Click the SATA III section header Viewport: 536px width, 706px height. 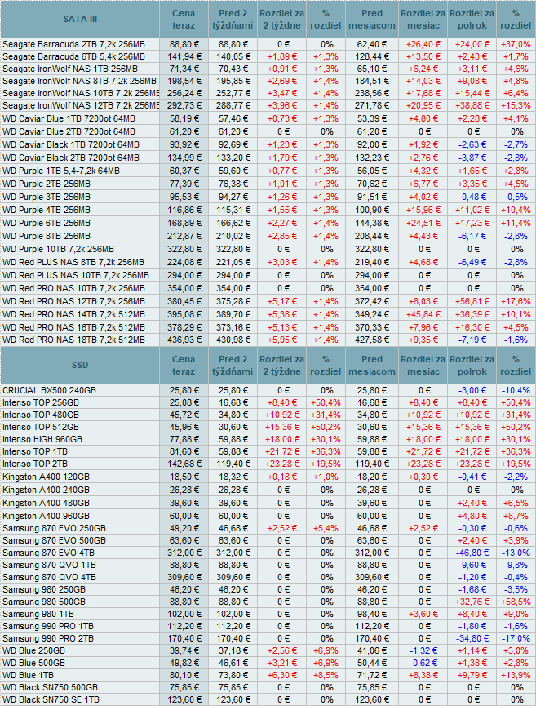click(x=79, y=20)
